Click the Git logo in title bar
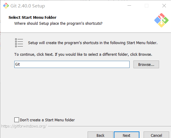171x138 pixels. point(6,6)
